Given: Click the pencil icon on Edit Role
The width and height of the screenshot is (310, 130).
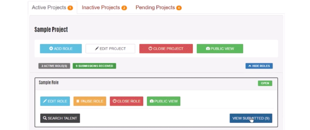Looking at the screenshot, I should (x=45, y=101).
